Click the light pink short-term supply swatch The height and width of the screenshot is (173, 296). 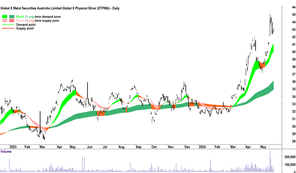5,20
